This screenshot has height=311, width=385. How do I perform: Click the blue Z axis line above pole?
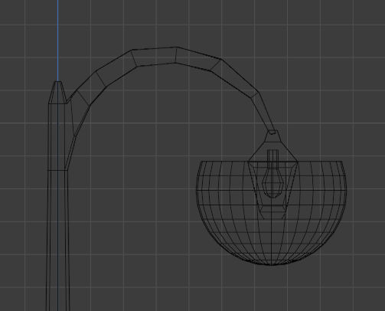(58, 41)
